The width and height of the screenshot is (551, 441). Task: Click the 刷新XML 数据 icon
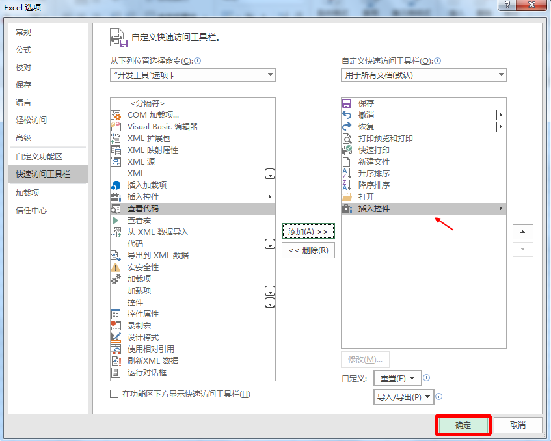[x=116, y=361]
